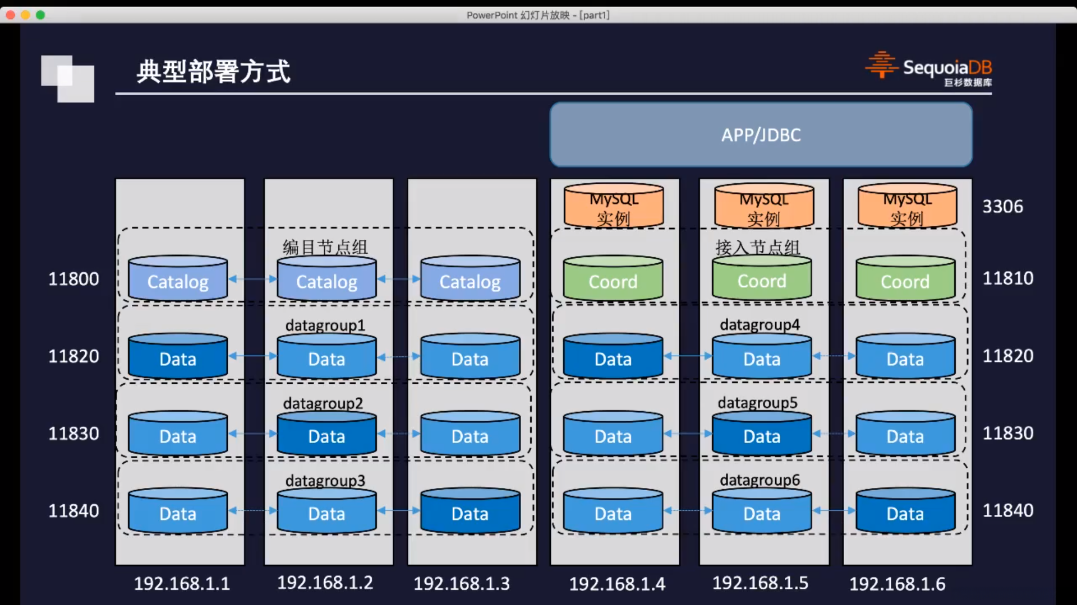Click the Coord node on 192.168.1.6

(905, 280)
